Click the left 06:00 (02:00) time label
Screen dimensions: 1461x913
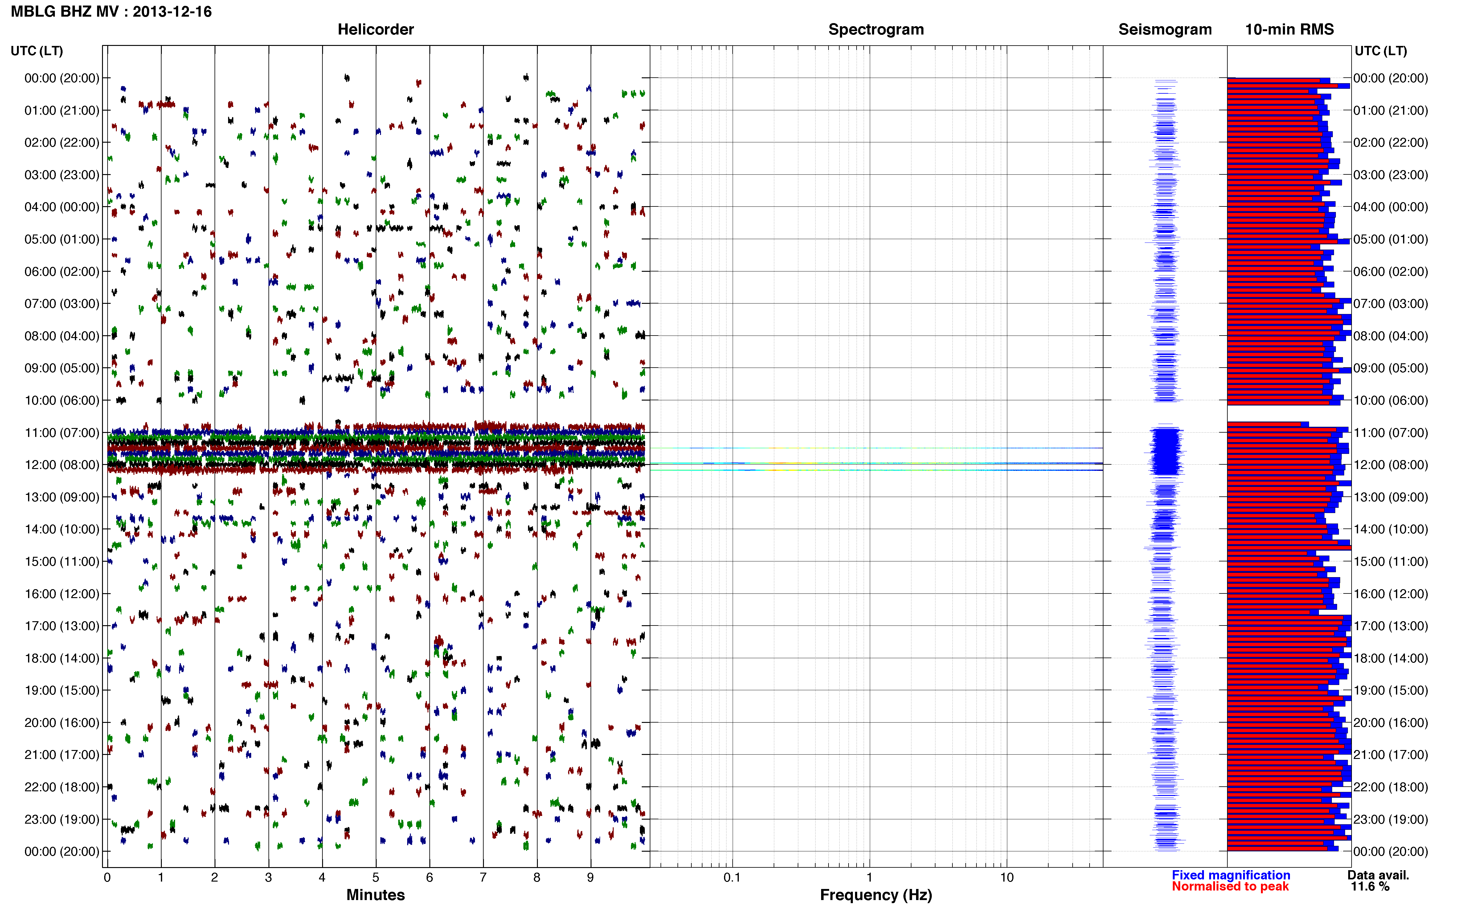pyautogui.click(x=62, y=272)
